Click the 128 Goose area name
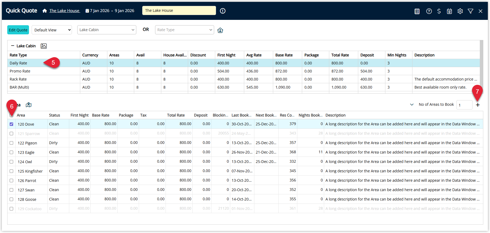Image resolution: width=490 pixels, height=233 pixels. pos(27,199)
